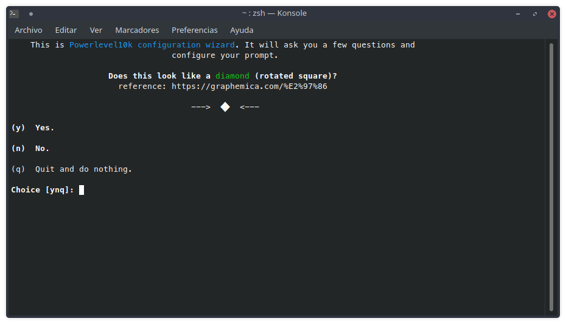Click the 'Powerlevel10k configuration wizard' text

click(x=152, y=45)
